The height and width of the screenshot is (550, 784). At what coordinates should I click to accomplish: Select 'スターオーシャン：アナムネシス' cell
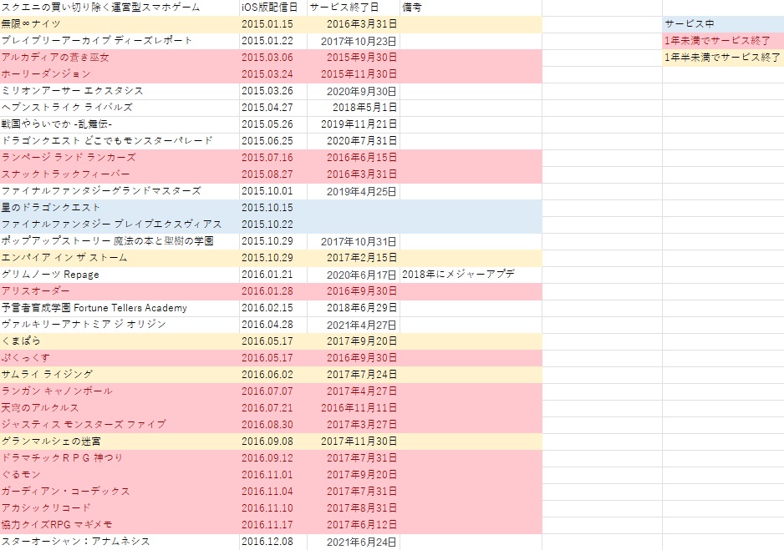(120, 542)
